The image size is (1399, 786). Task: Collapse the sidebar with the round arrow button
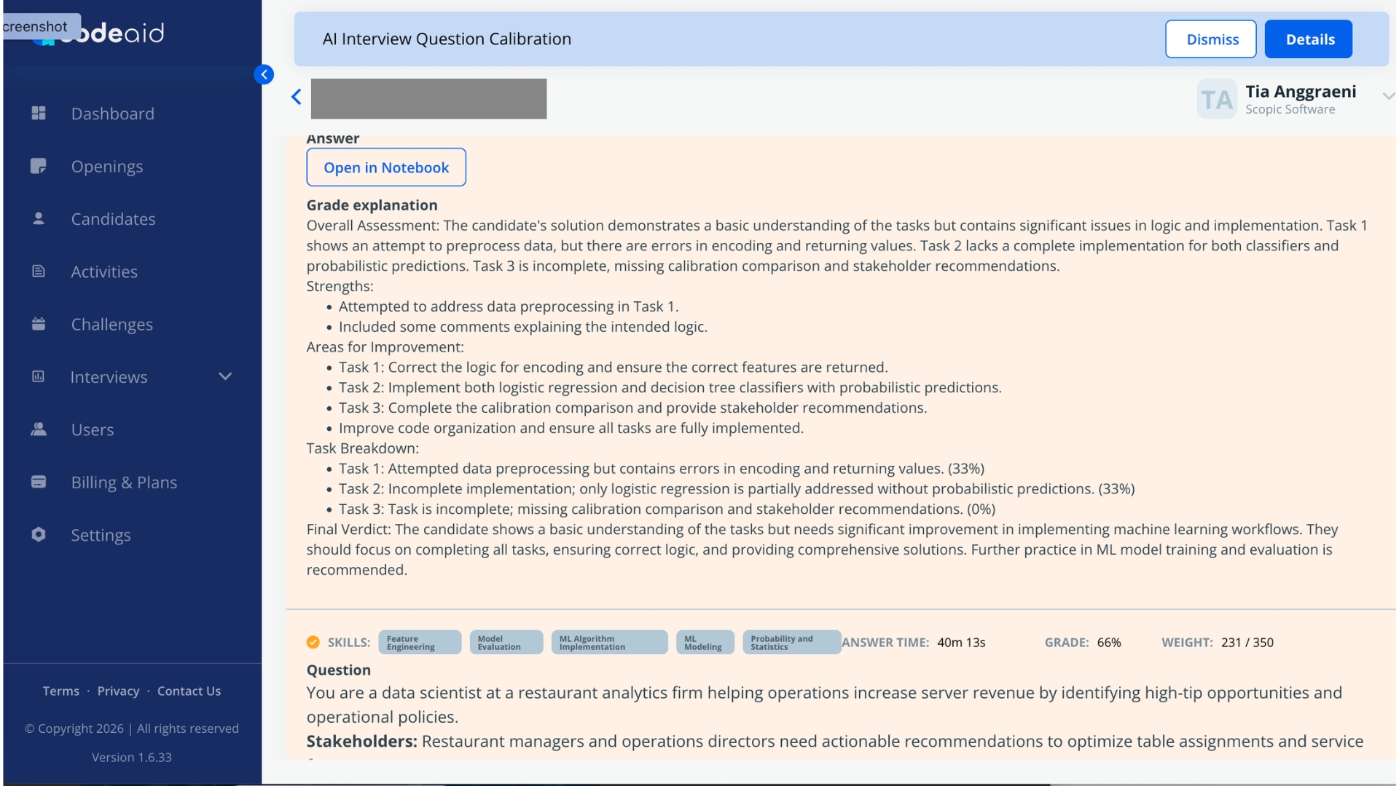264,74
